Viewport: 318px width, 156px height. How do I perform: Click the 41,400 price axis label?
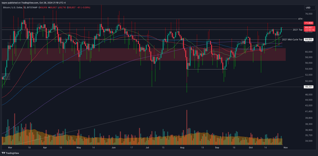pos(308,112)
